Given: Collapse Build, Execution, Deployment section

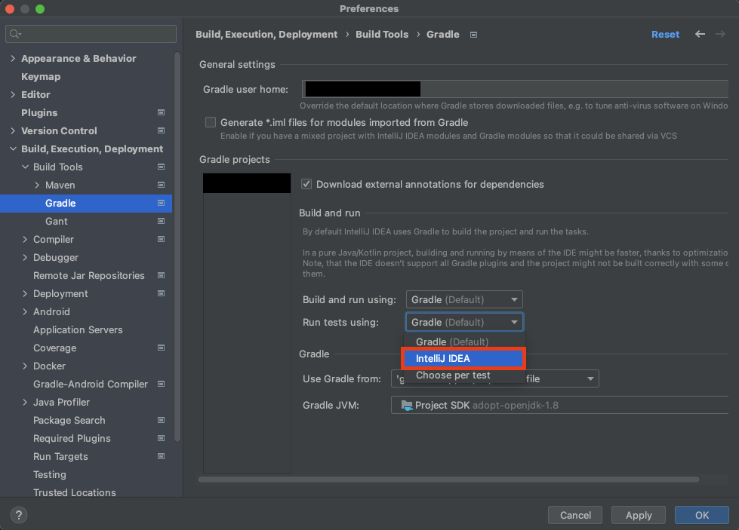Looking at the screenshot, I should point(13,149).
